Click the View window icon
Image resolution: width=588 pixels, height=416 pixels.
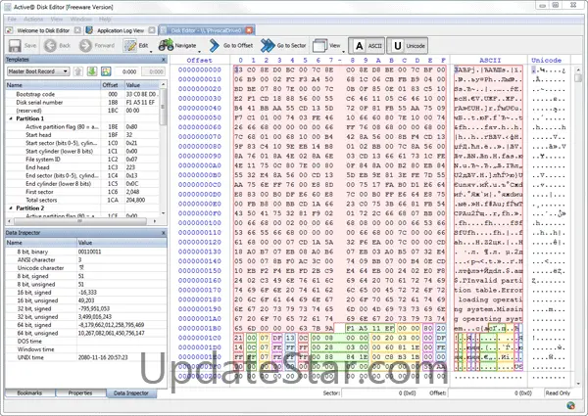(x=319, y=46)
